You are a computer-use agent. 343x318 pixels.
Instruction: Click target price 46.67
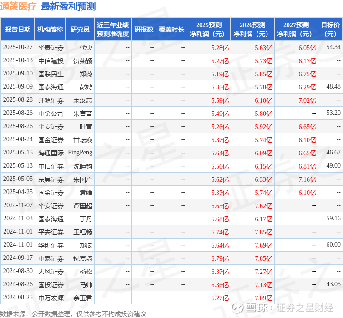(x=333, y=153)
